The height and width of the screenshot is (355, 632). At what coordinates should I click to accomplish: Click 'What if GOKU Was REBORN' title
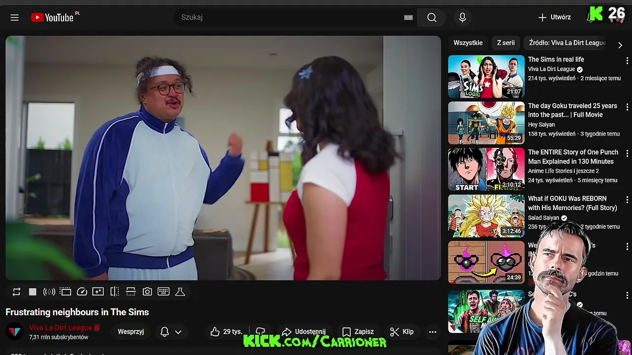tap(572, 203)
